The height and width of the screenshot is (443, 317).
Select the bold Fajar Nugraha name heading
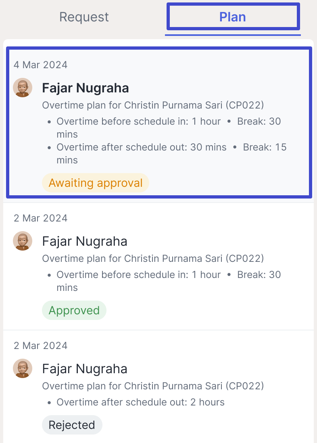point(86,88)
